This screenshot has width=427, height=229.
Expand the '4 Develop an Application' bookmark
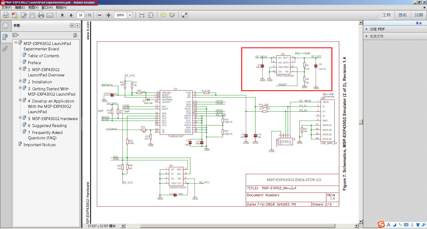(x=20, y=100)
